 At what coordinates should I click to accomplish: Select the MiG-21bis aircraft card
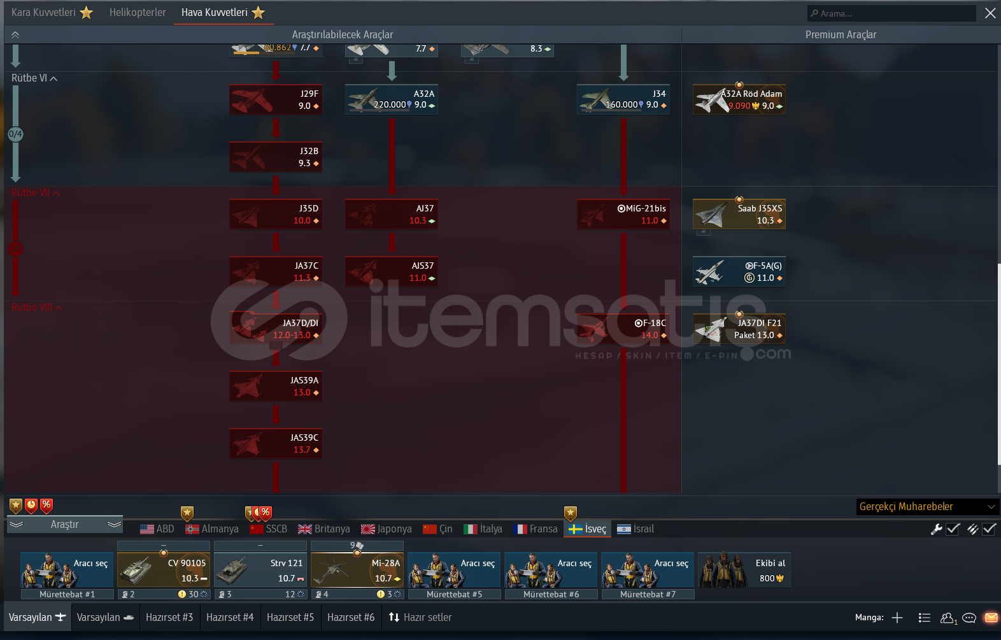(623, 215)
